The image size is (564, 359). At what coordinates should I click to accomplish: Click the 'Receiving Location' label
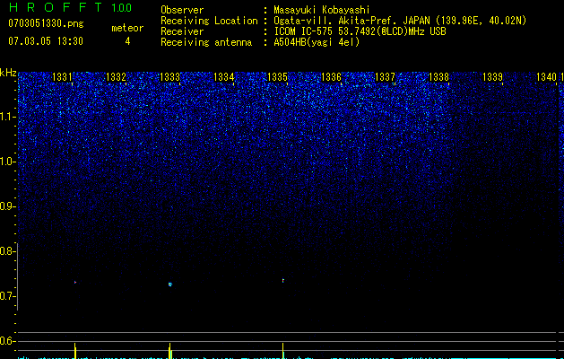[x=209, y=21]
